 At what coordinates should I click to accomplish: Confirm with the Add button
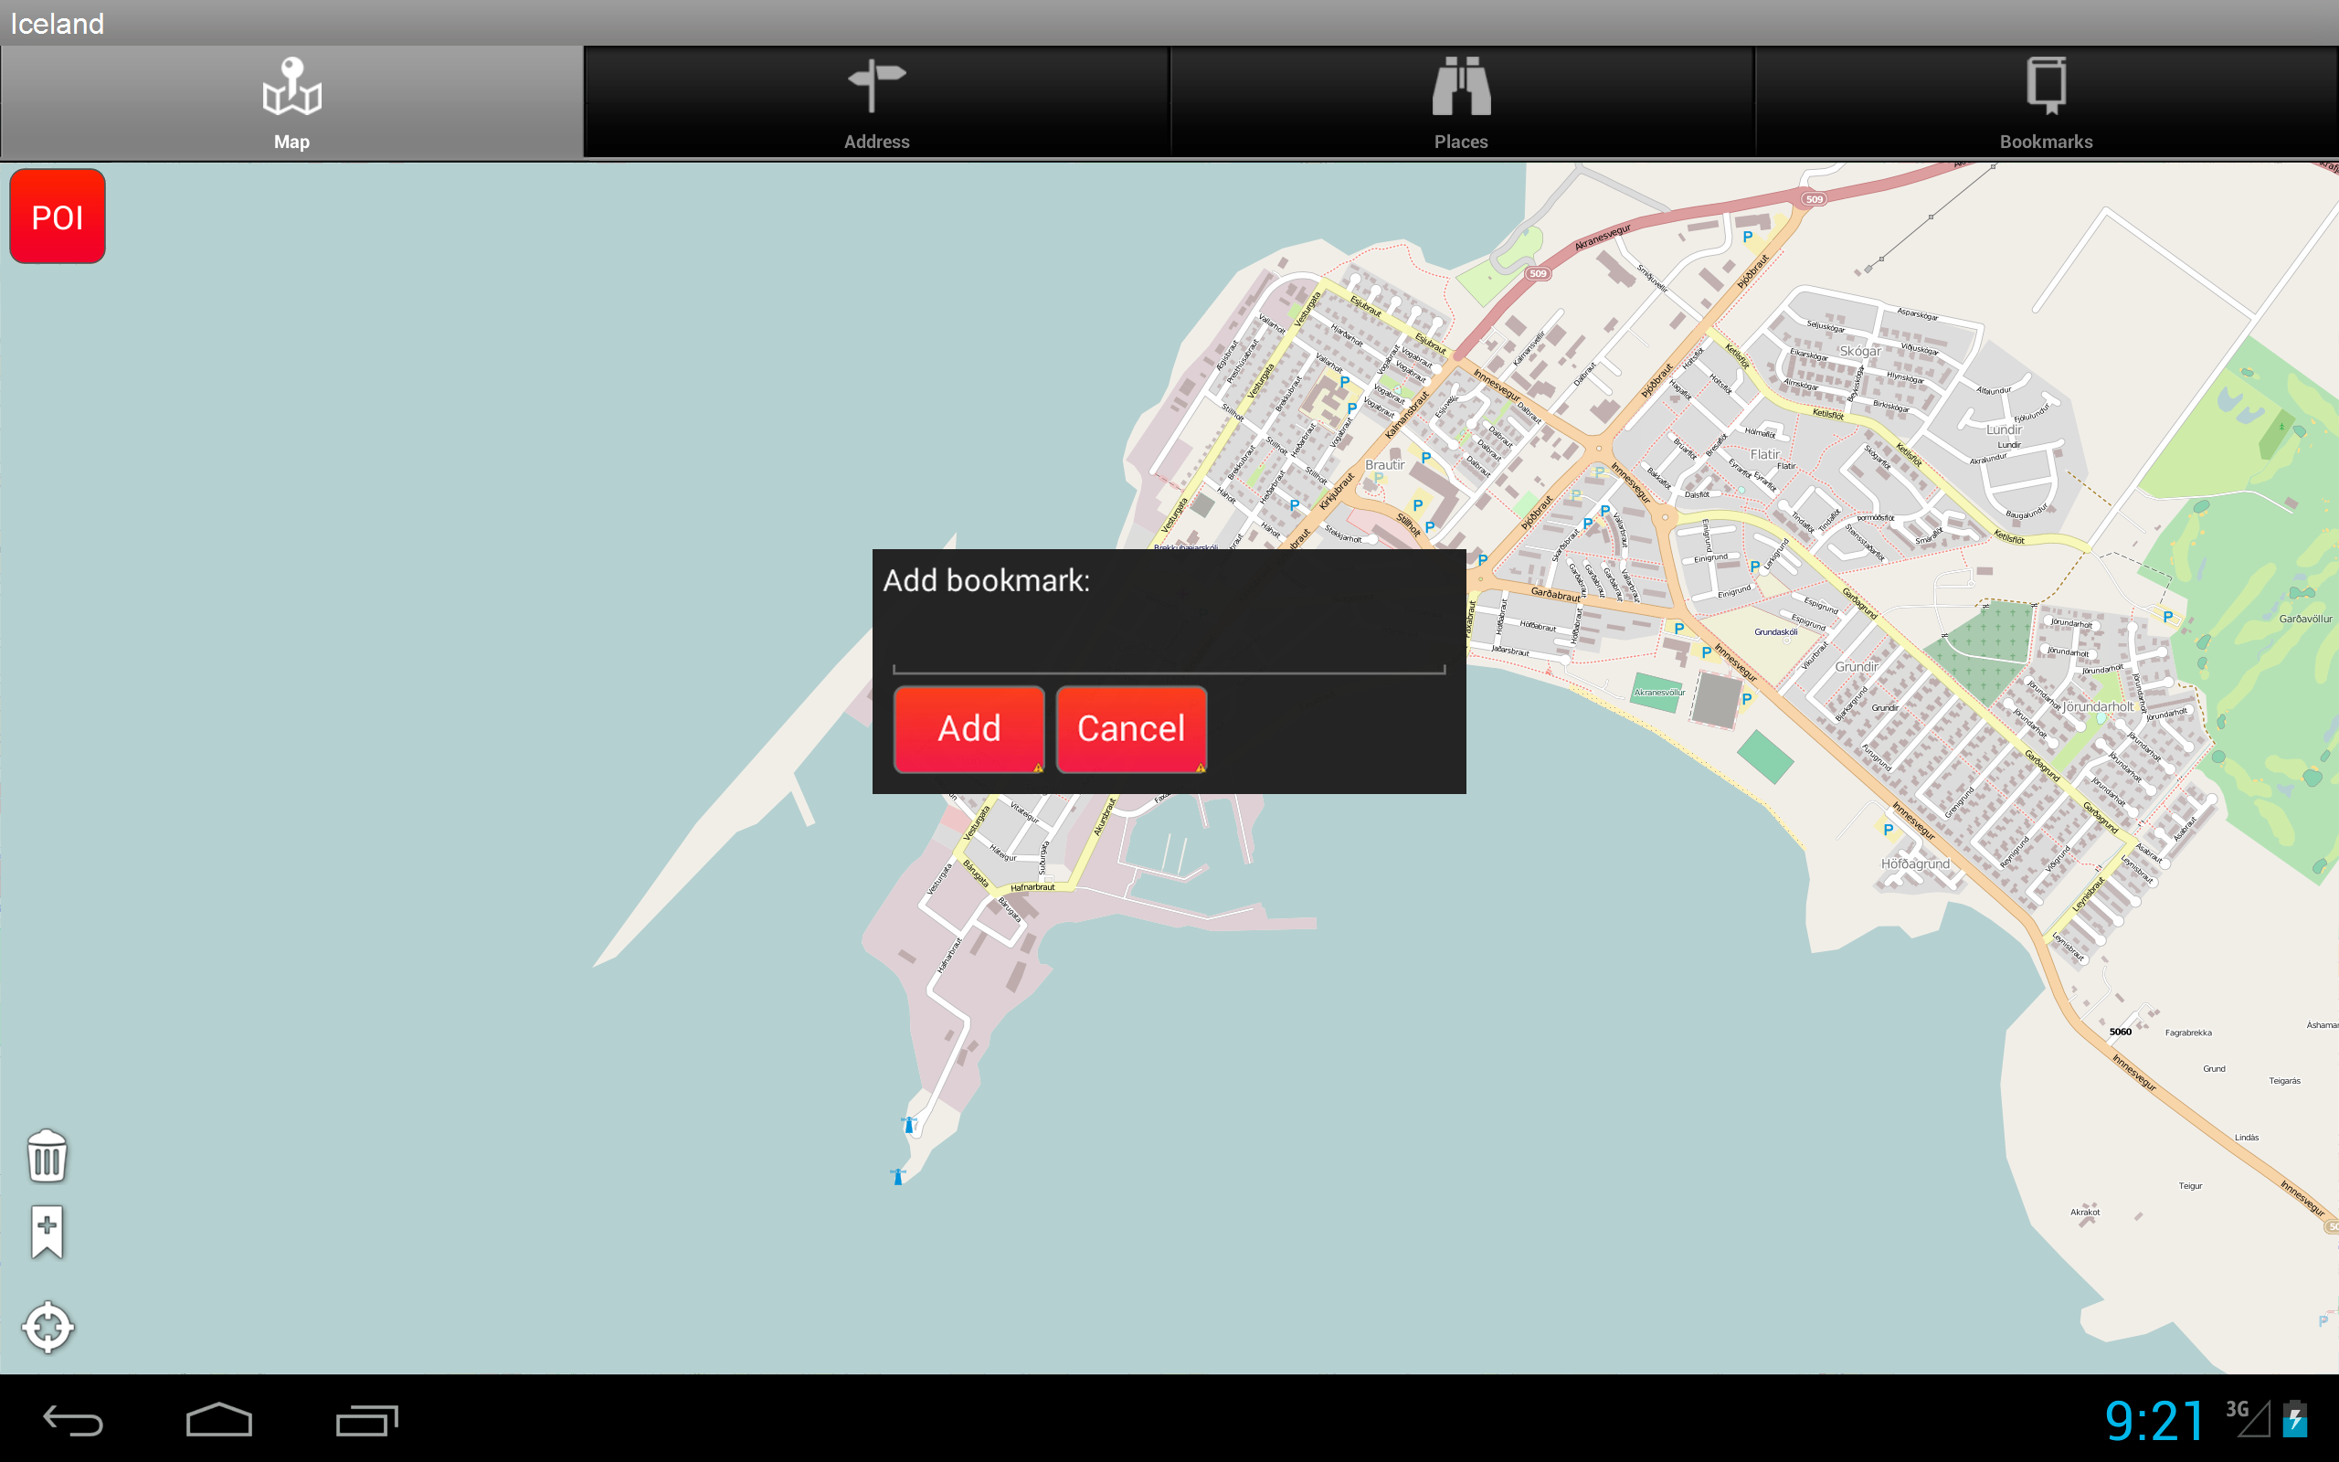(968, 729)
